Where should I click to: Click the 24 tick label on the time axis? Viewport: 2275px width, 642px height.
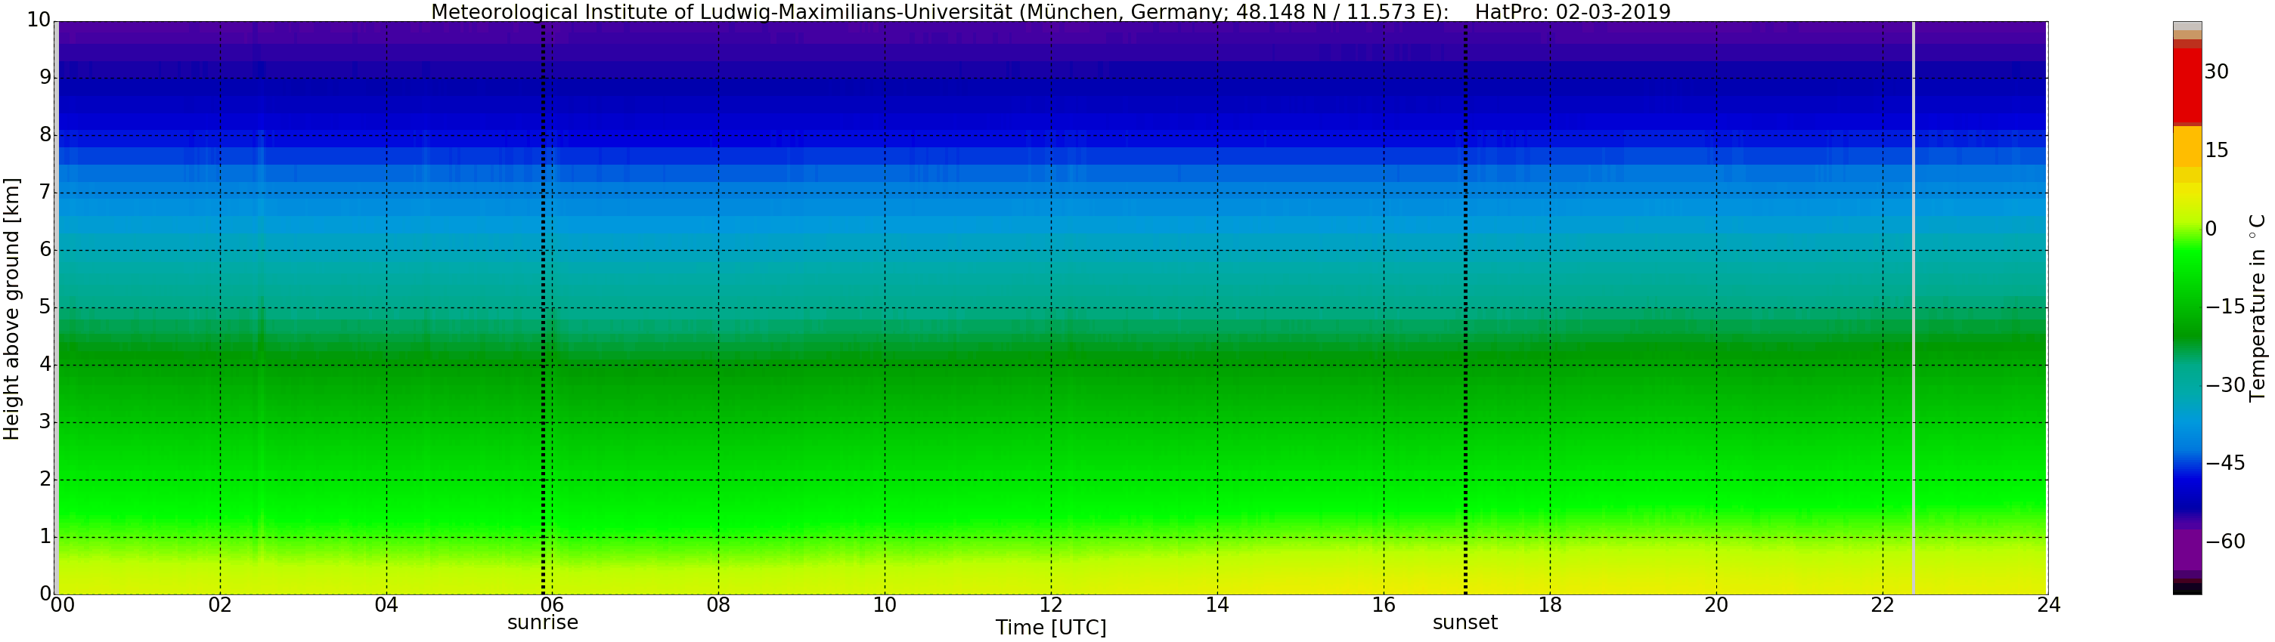[x=2048, y=605]
